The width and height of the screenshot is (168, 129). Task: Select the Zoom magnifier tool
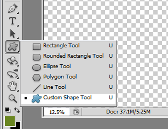(x=13, y=99)
